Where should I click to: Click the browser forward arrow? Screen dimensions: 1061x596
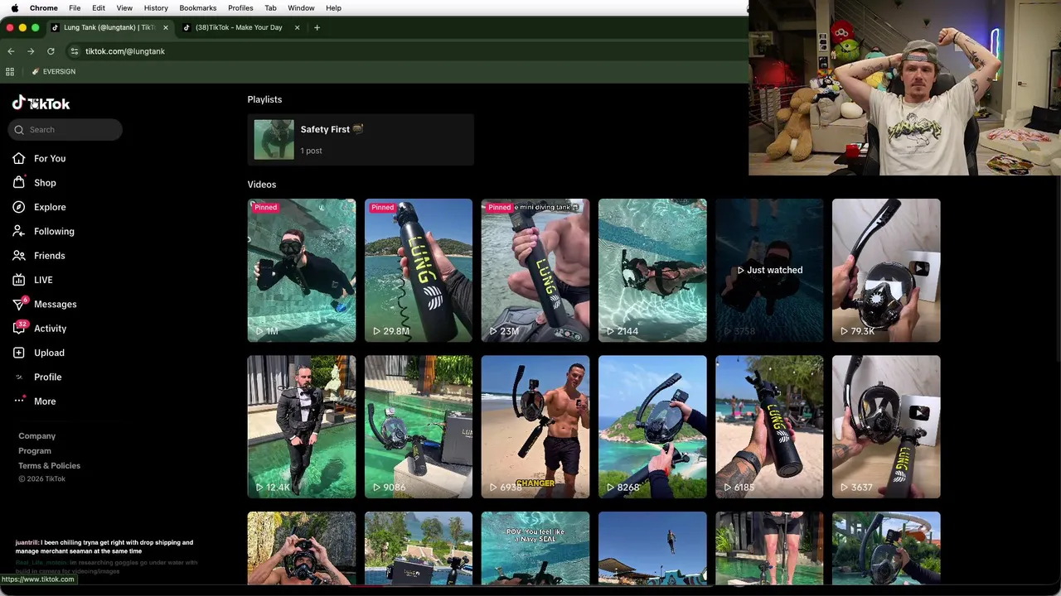tap(31, 51)
